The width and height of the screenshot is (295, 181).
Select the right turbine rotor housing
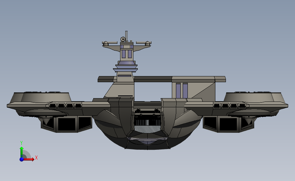[x=254, y=97]
